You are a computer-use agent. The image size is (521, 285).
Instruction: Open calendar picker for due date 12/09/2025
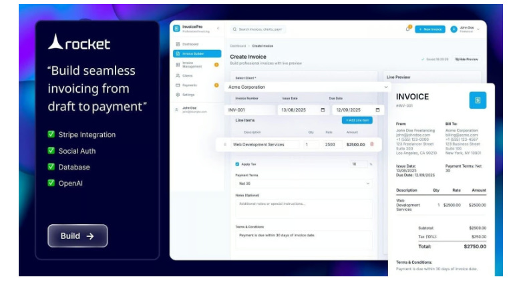[x=377, y=110]
